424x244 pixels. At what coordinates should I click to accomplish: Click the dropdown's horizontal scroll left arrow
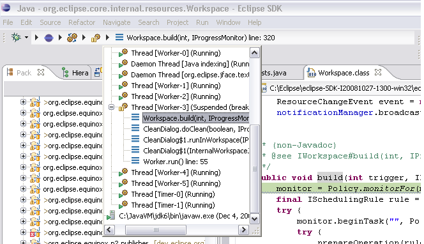[109, 230]
